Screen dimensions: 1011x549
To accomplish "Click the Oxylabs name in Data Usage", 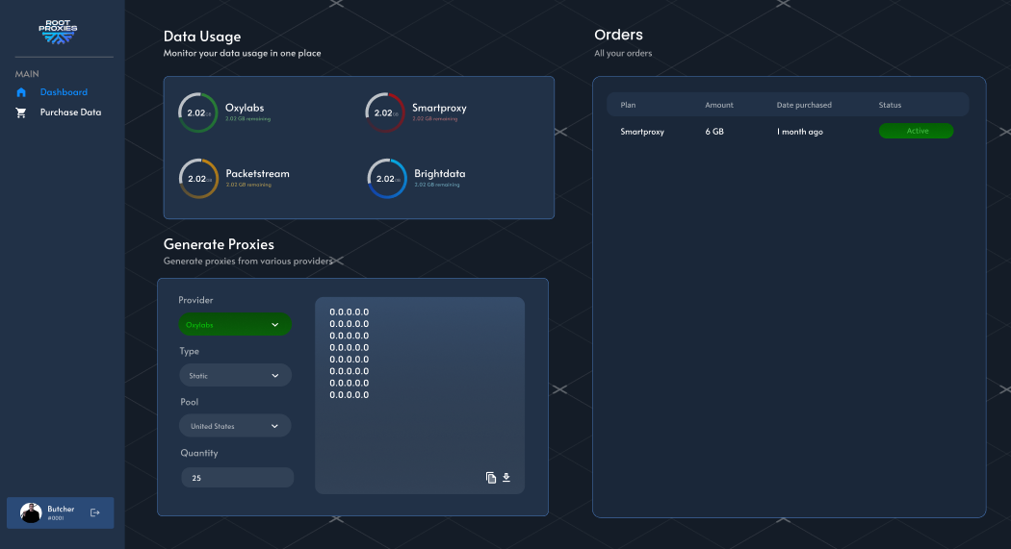I will (245, 108).
